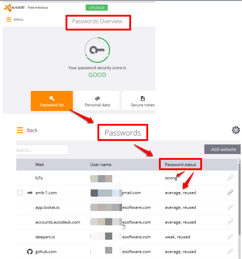Sort by Password status column
The height and width of the screenshot is (259, 242).
tap(180, 165)
